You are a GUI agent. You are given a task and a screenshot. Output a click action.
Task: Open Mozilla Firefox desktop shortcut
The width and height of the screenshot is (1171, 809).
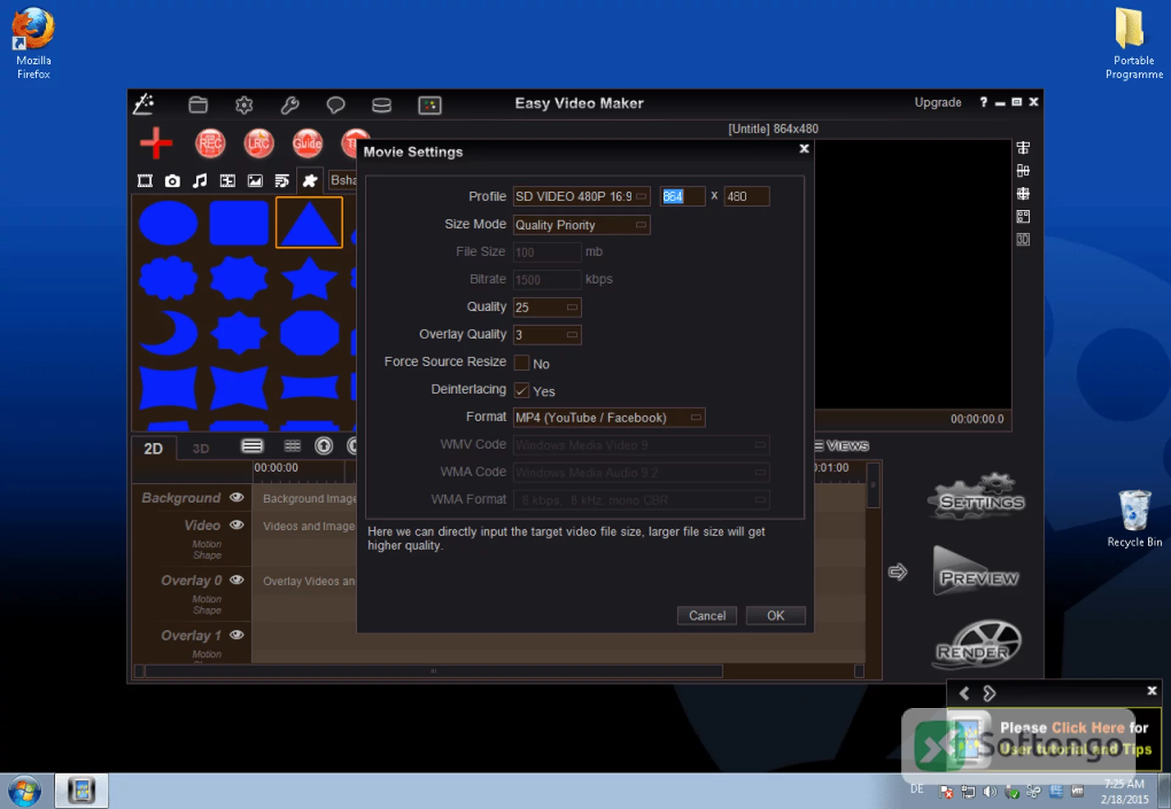pos(34,43)
